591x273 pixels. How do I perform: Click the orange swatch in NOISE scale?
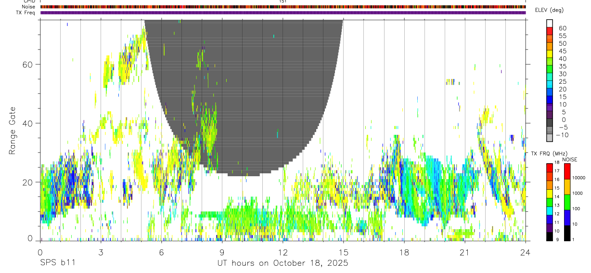pos(567,186)
